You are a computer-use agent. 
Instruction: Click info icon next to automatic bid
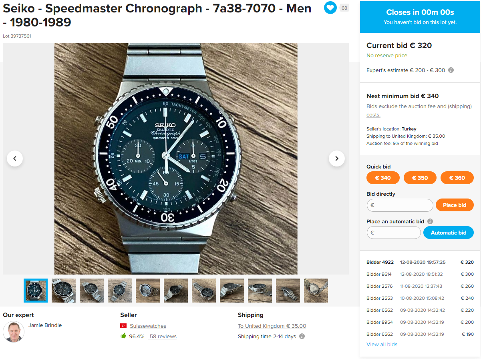click(430, 221)
